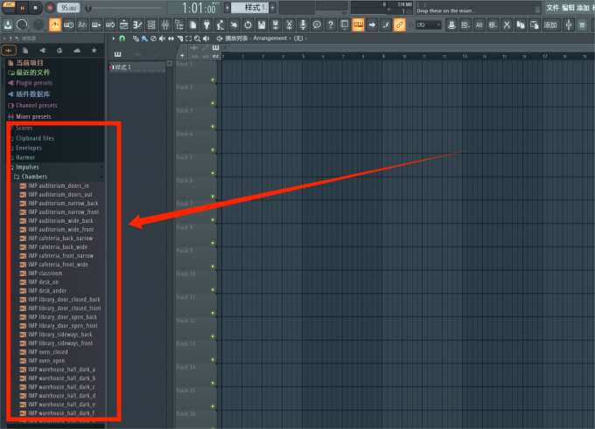Select the browser All tab icon
The height and width of the screenshot is (429, 595).
point(9,51)
